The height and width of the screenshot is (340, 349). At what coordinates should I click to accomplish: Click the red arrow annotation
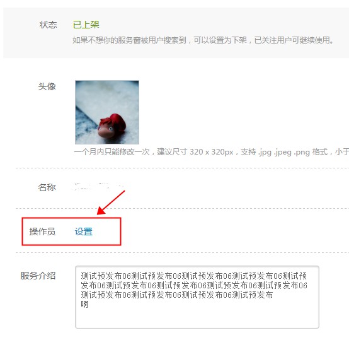tap(111, 202)
